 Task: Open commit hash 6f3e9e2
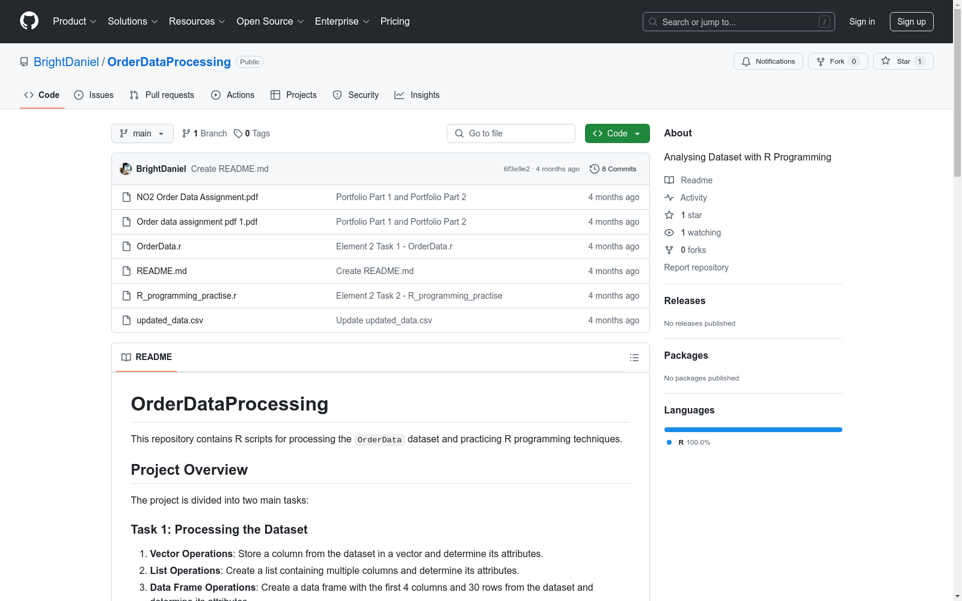(x=517, y=169)
